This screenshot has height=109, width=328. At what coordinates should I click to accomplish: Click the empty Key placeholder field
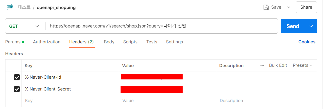tap(70, 101)
